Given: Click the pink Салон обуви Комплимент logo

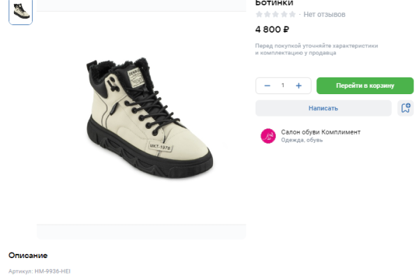Looking at the screenshot, I should (268, 136).
